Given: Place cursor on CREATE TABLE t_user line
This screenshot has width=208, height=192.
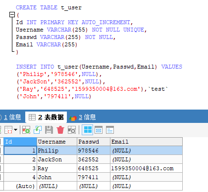Looking at the screenshot, I should (49, 7).
